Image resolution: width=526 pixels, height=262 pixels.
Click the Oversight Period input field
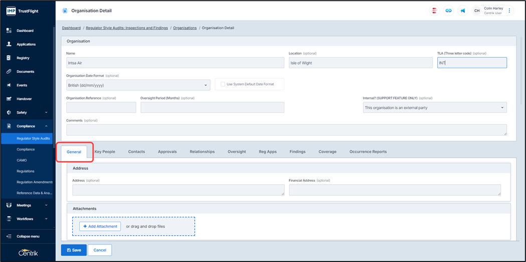click(x=212, y=107)
